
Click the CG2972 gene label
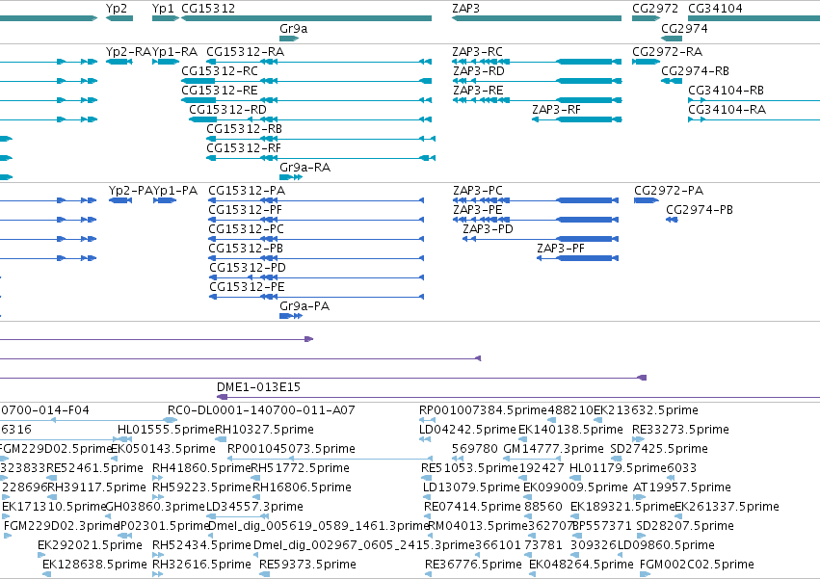coord(655,9)
